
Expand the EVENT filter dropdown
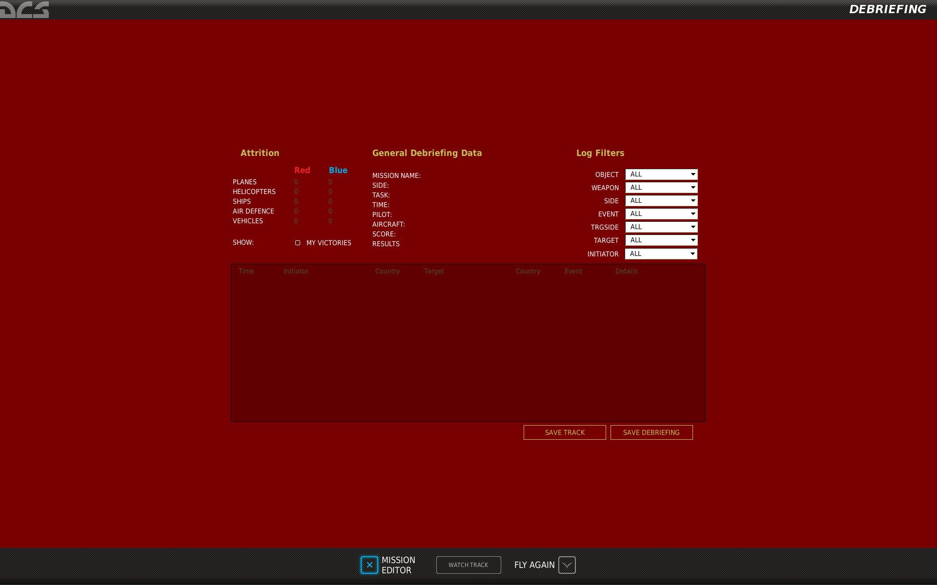pyautogui.click(x=661, y=214)
